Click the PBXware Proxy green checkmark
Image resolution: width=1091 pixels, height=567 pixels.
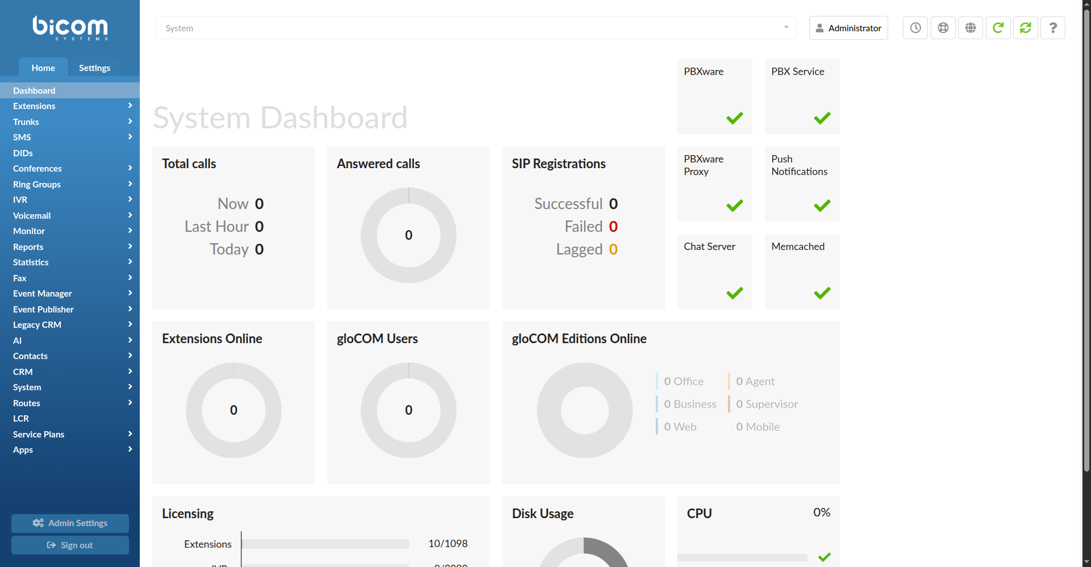coord(735,206)
